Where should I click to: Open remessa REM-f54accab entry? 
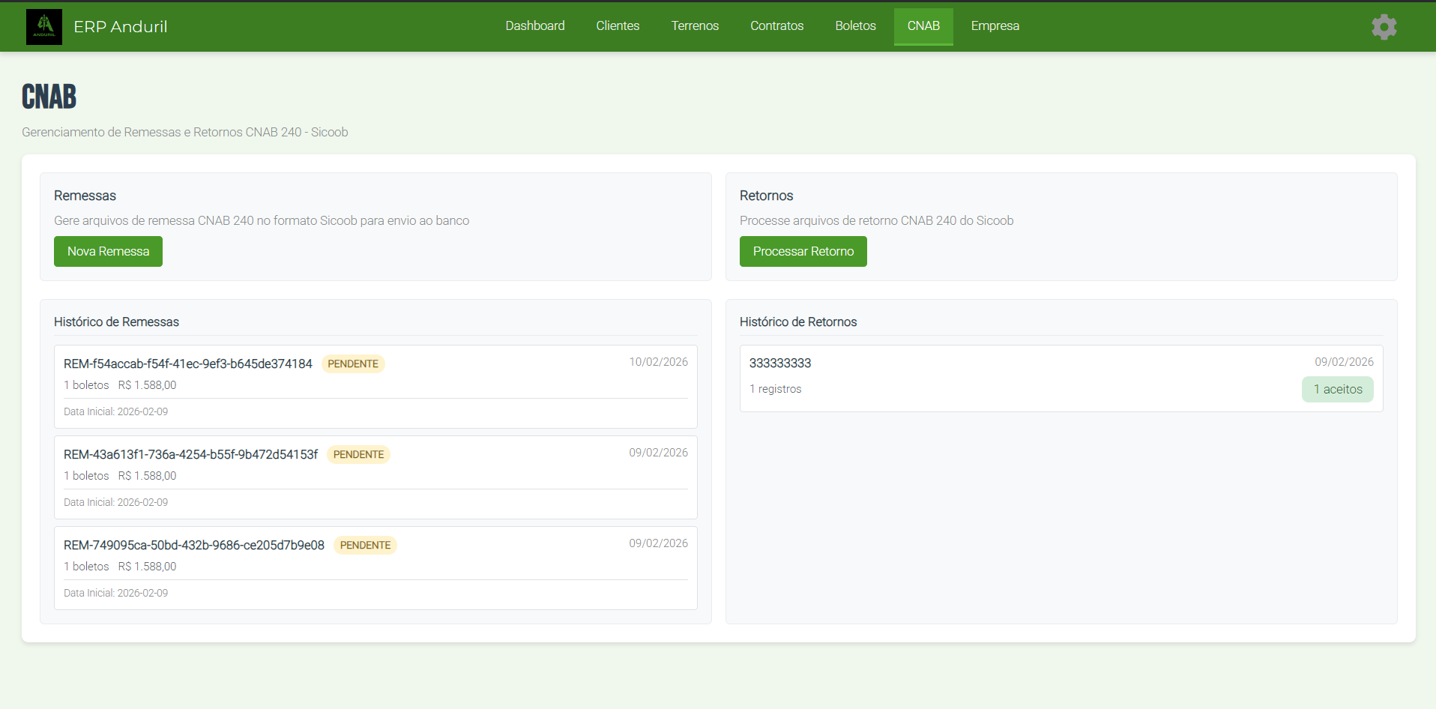(187, 364)
